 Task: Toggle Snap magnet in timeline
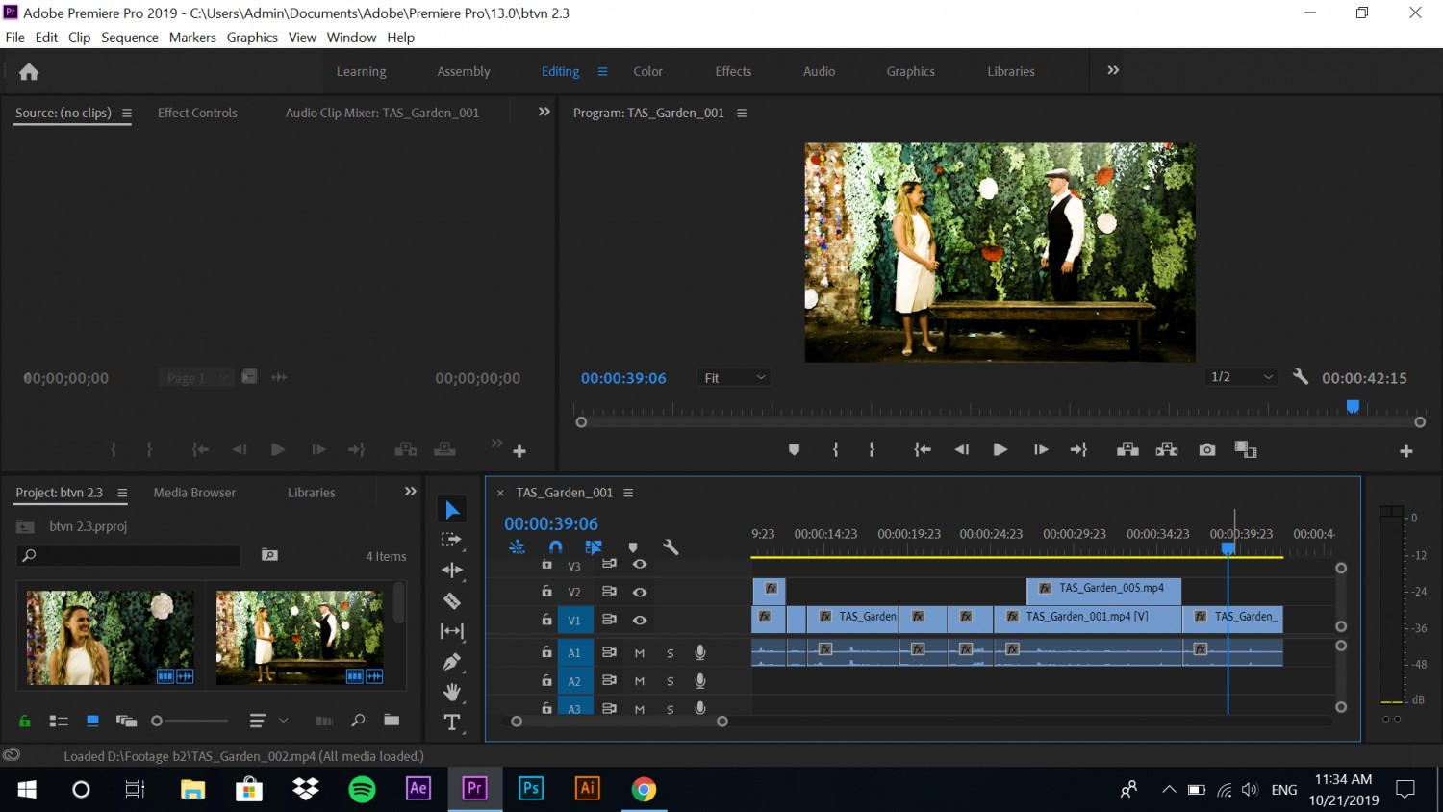point(555,547)
